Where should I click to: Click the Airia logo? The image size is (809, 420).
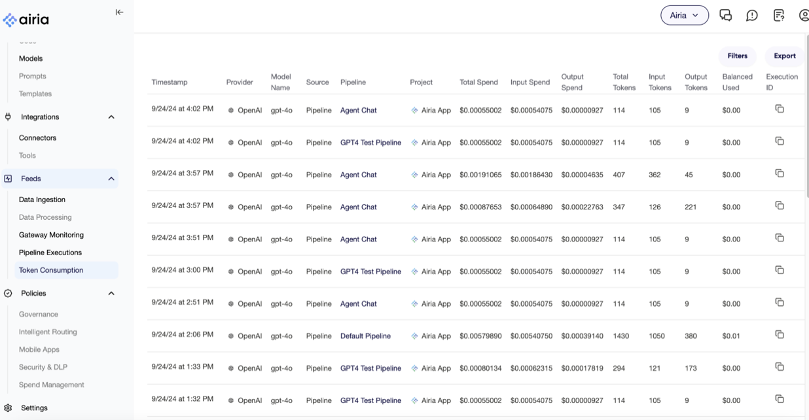(x=26, y=20)
